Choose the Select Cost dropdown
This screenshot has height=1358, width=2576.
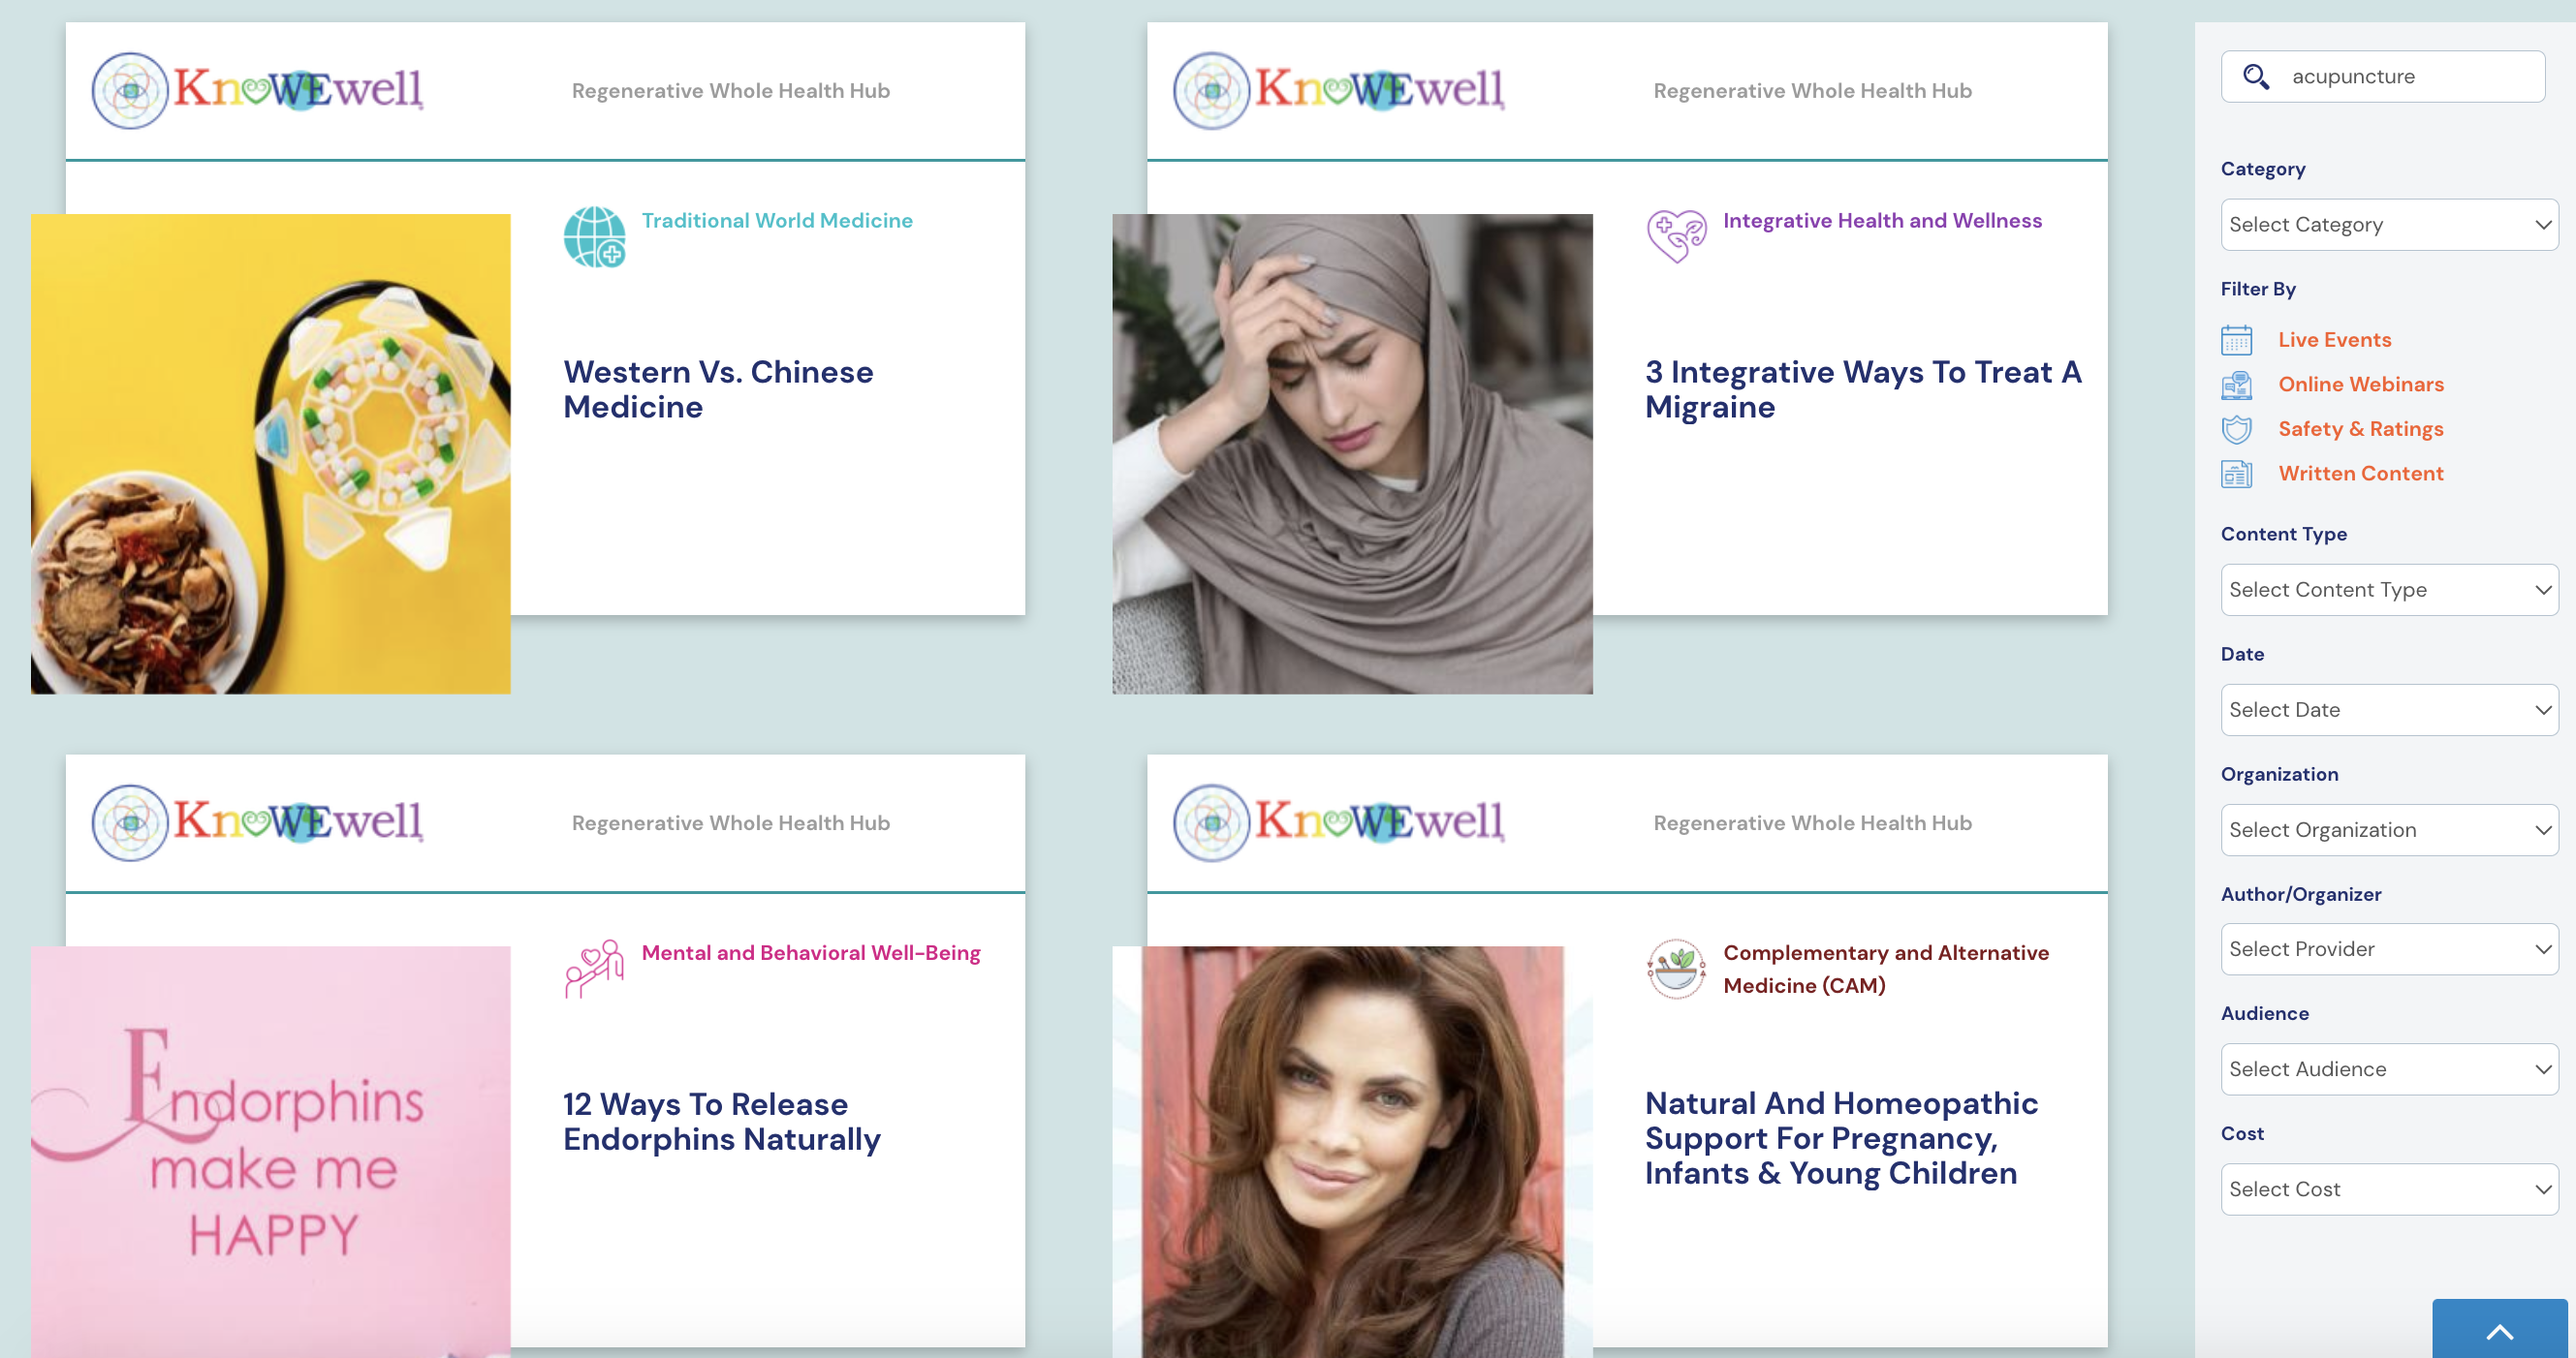[x=2389, y=1189]
